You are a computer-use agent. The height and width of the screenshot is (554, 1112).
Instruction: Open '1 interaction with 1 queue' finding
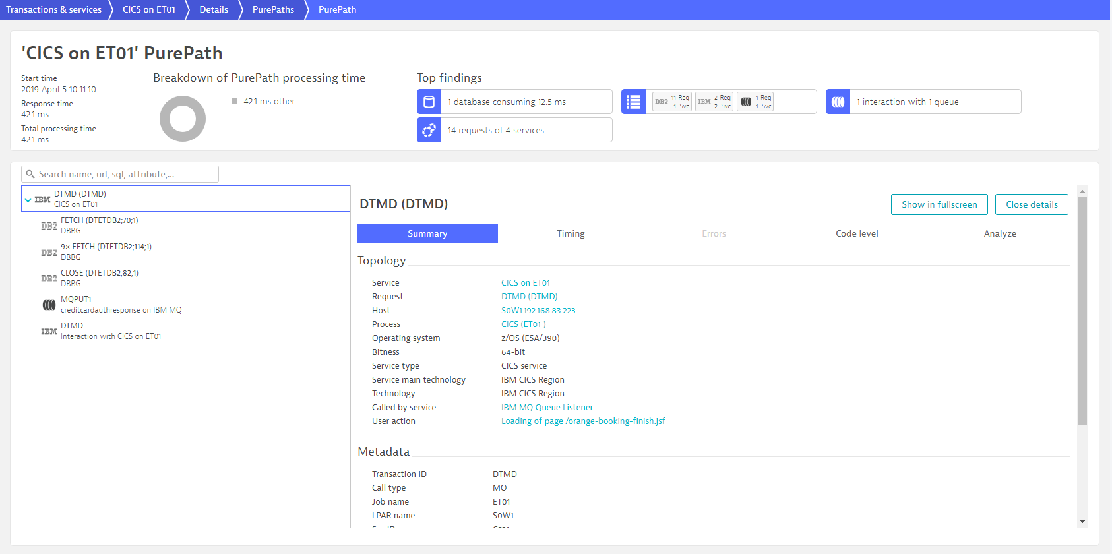point(923,102)
